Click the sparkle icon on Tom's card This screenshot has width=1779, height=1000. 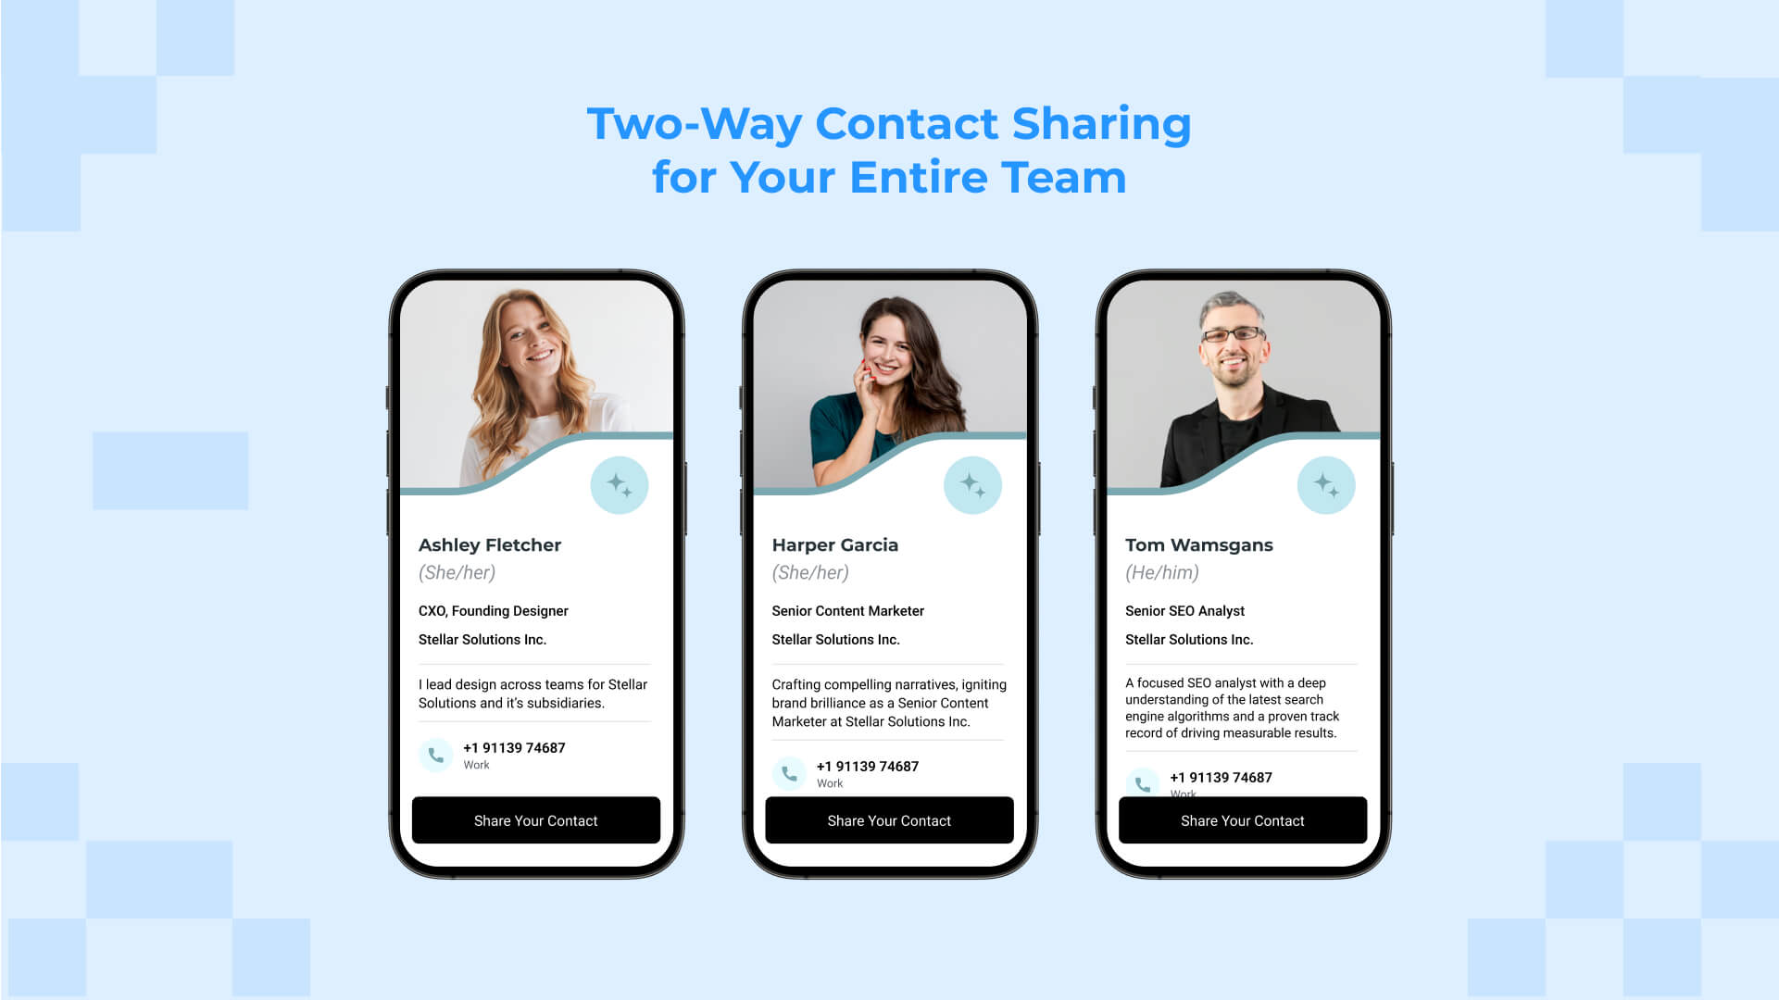click(1324, 485)
